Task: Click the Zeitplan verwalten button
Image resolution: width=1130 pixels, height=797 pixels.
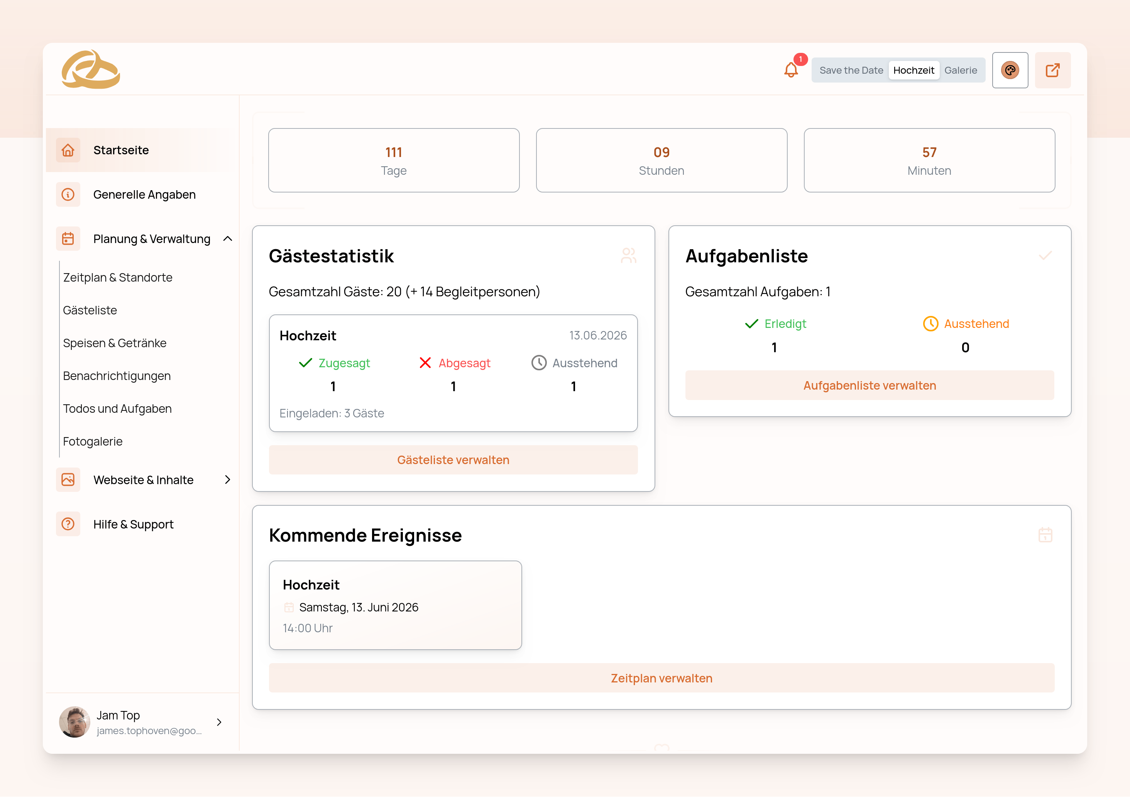Action: (x=661, y=678)
